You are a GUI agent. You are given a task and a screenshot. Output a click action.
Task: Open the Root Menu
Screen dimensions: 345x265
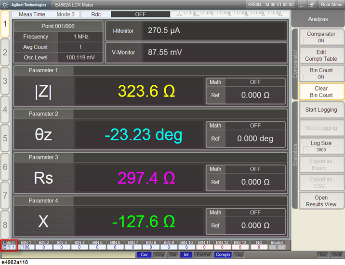332,4
